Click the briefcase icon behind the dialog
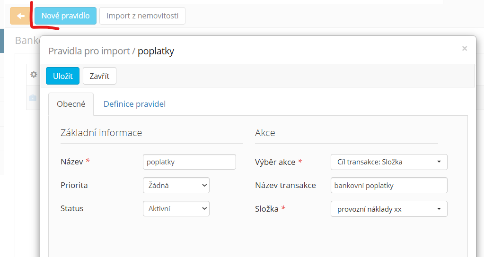 (x=33, y=98)
